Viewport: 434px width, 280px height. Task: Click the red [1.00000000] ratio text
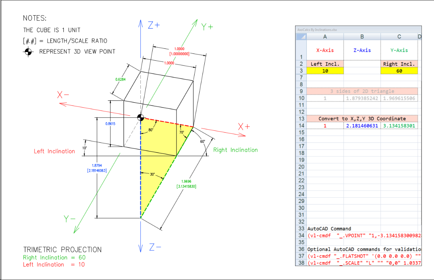[179, 53]
